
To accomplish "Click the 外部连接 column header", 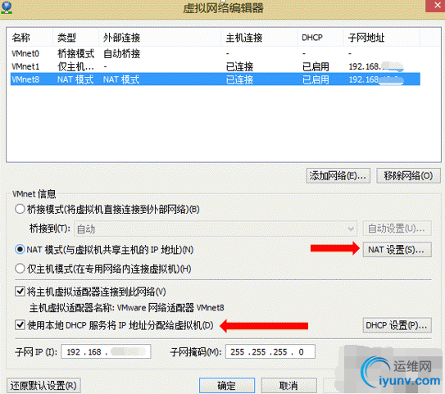I will coord(160,38).
